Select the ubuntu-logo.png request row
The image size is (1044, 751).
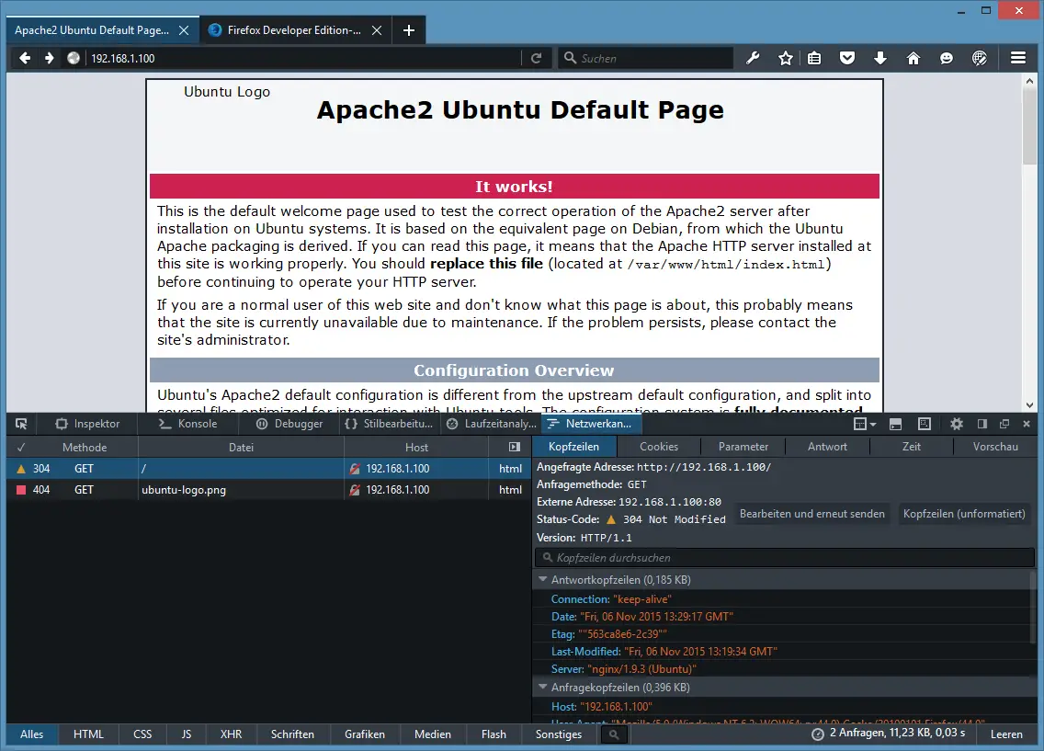269,490
